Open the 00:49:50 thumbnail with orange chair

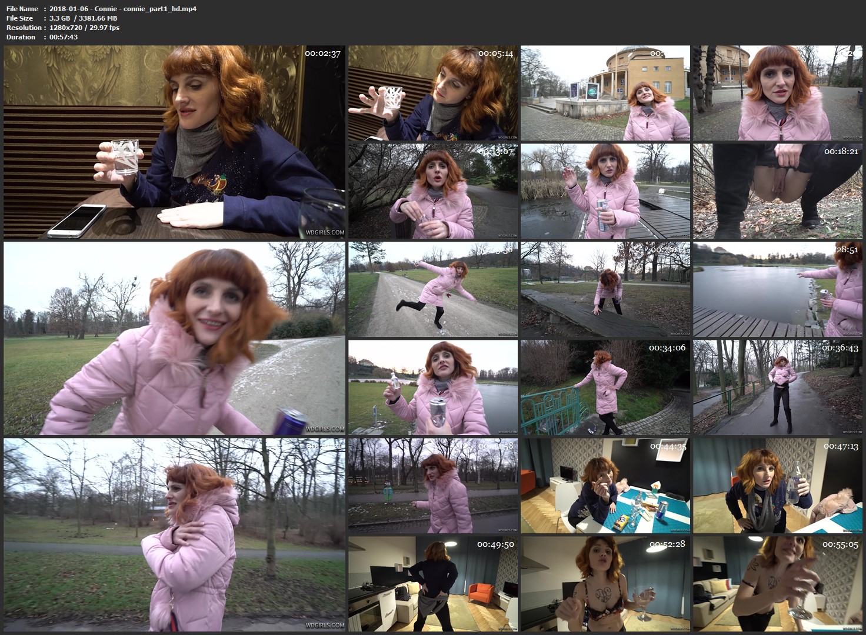point(432,584)
